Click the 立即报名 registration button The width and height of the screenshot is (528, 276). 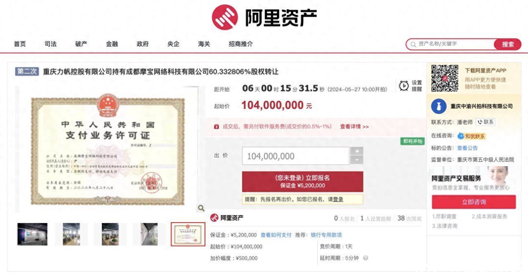click(x=303, y=182)
